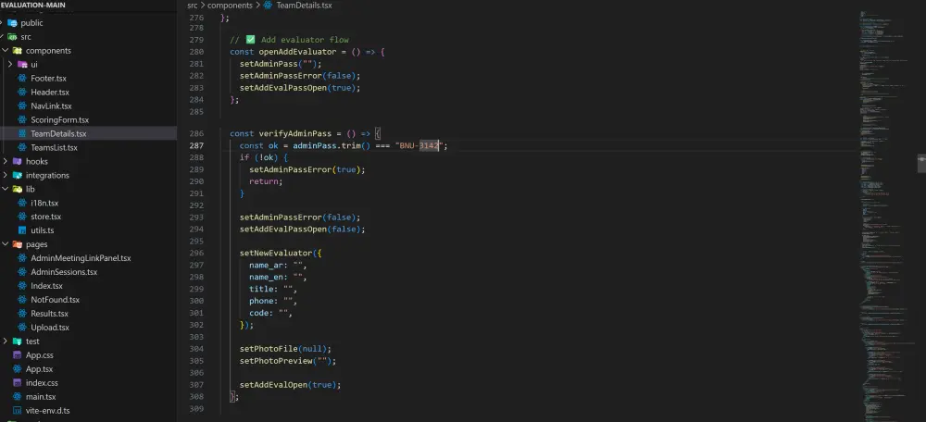Expand the hooks folder chevron
926x422 pixels.
coord(6,161)
